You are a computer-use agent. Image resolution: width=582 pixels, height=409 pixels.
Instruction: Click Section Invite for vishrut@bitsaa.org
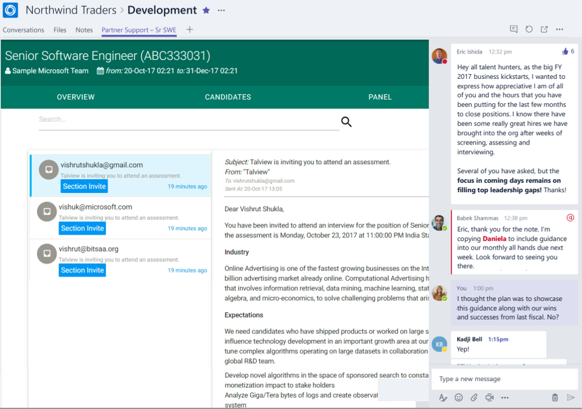[x=82, y=270]
